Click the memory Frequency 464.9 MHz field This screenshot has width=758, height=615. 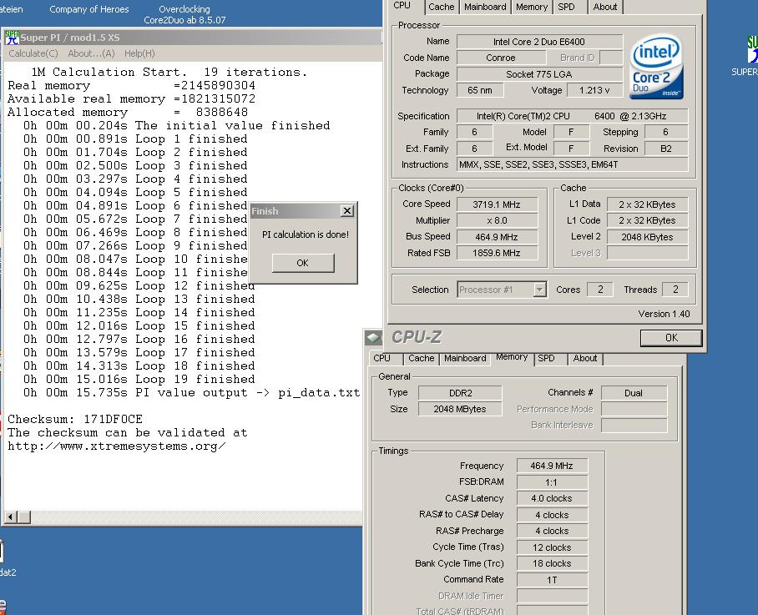point(552,466)
